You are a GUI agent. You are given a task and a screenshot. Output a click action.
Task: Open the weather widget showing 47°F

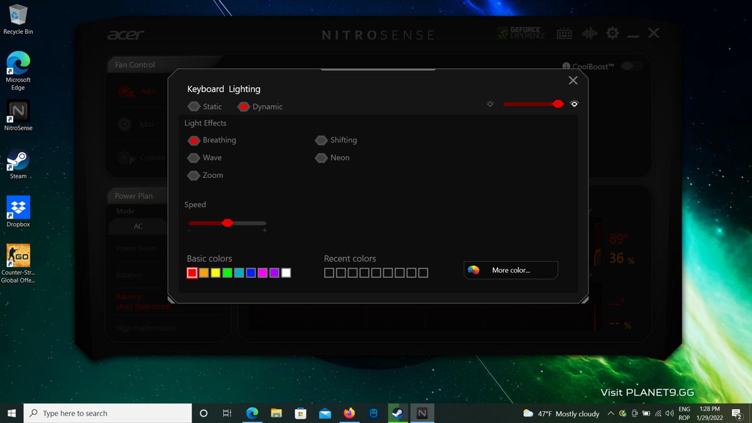561,414
